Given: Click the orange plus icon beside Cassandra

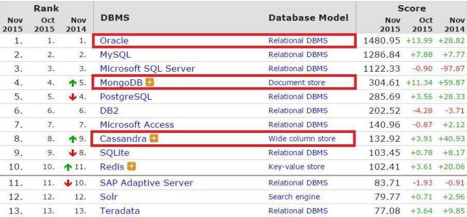Looking at the screenshot, I should pyautogui.click(x=154, y=138).
